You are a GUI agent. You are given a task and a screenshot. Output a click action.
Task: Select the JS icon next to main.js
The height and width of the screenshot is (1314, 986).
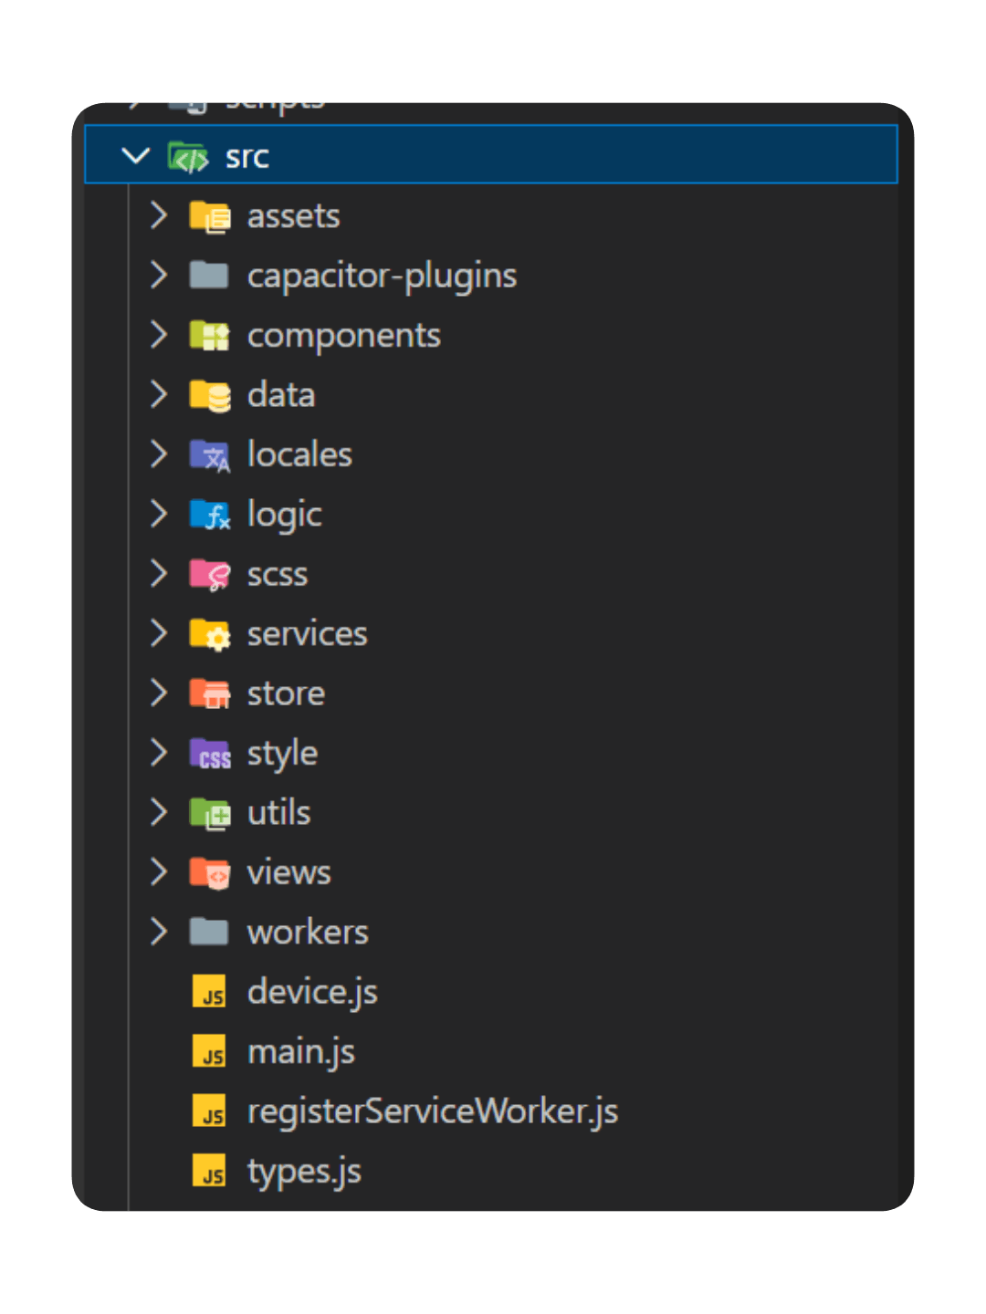(210, 1051)
